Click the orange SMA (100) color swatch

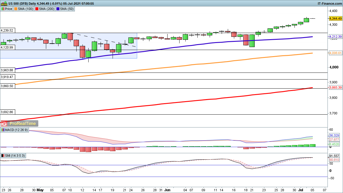coord(16,9)
